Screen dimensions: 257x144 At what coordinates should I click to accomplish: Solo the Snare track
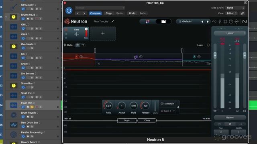tap(32, 68)
